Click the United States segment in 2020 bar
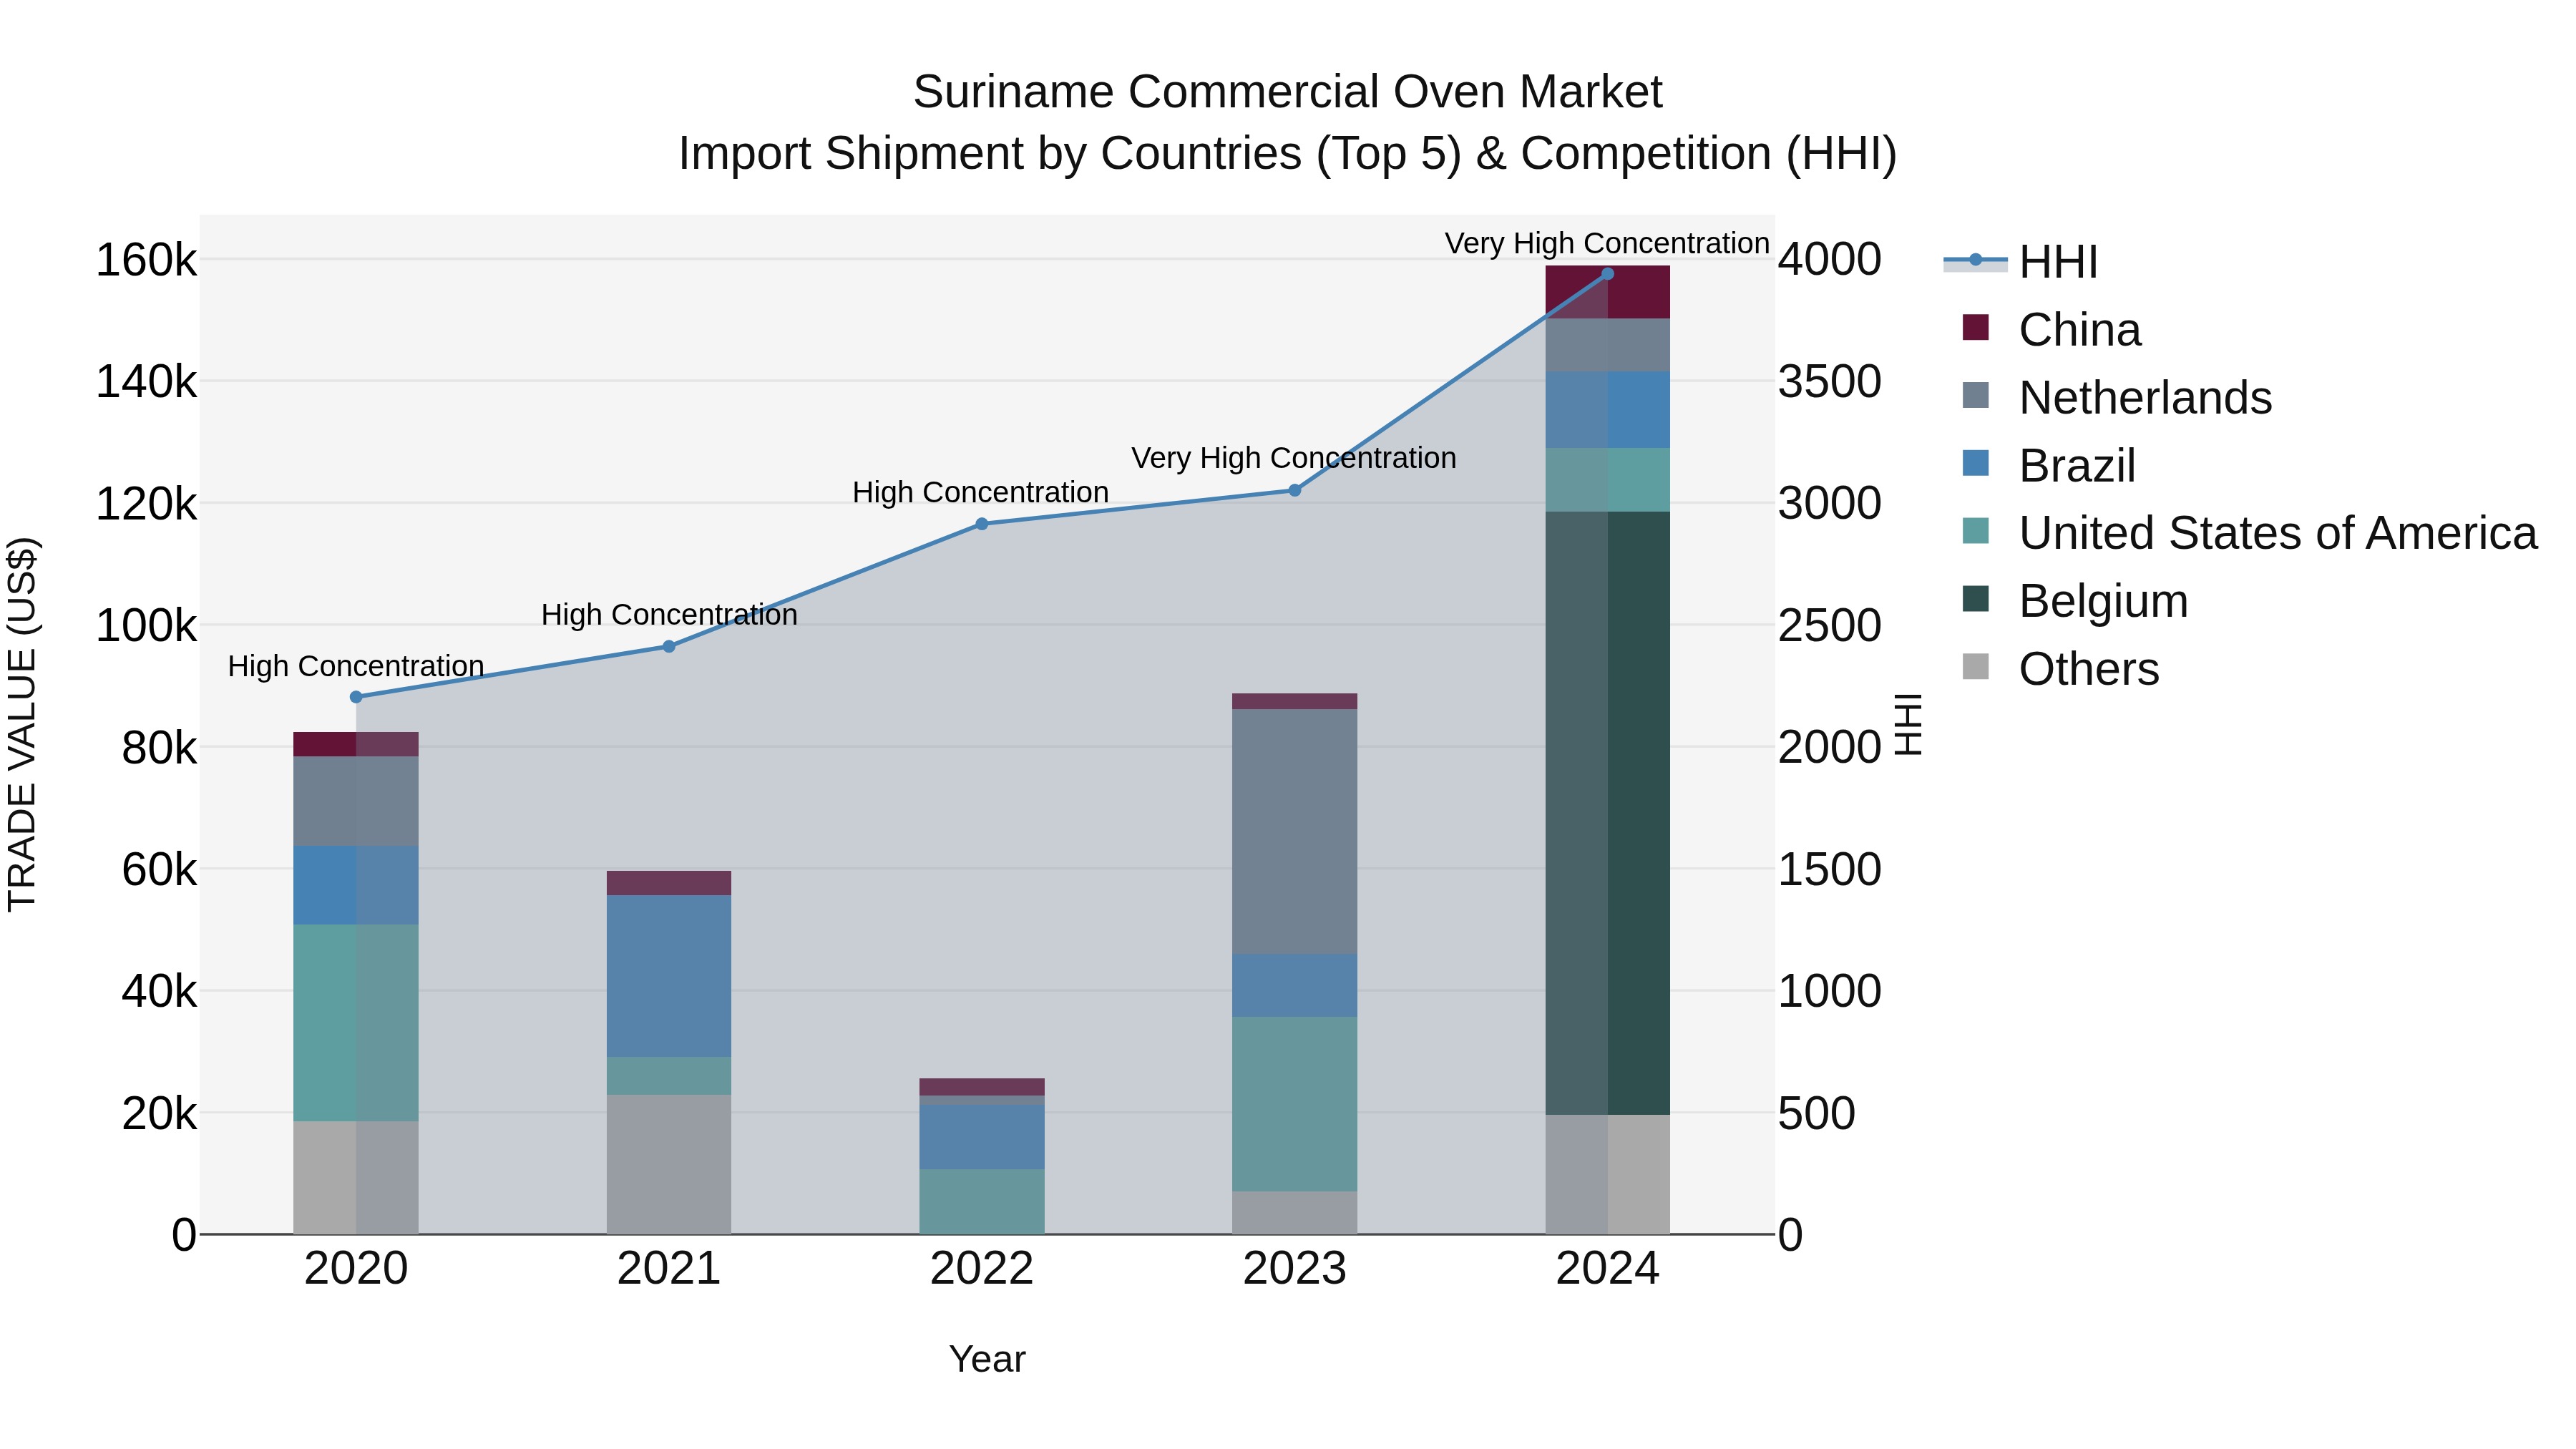2576x1449 pixels. (x=356, y=1022)
